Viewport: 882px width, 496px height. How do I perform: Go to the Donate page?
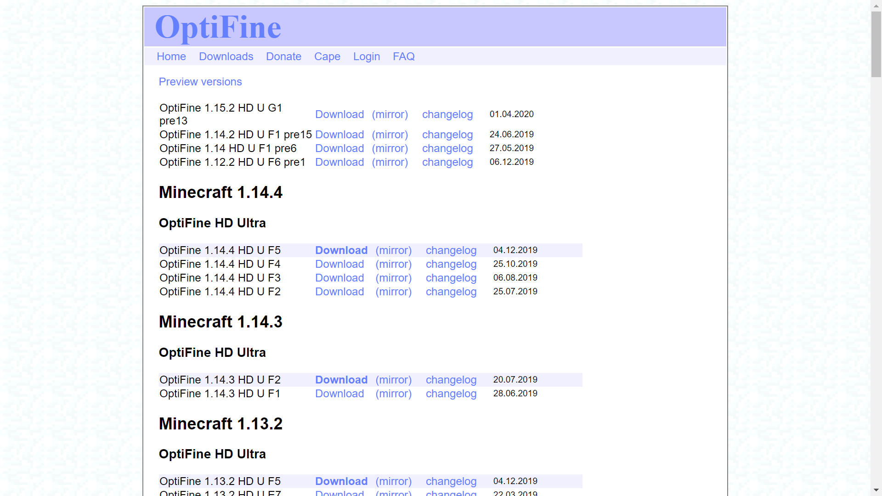(283, 56)
